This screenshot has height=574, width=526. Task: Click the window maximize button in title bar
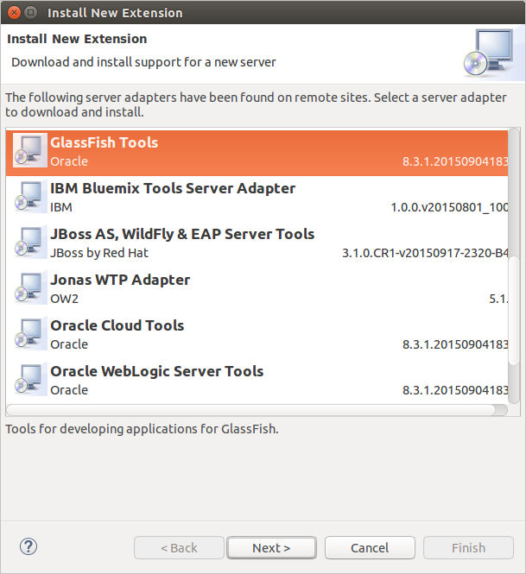coord(31,13)
